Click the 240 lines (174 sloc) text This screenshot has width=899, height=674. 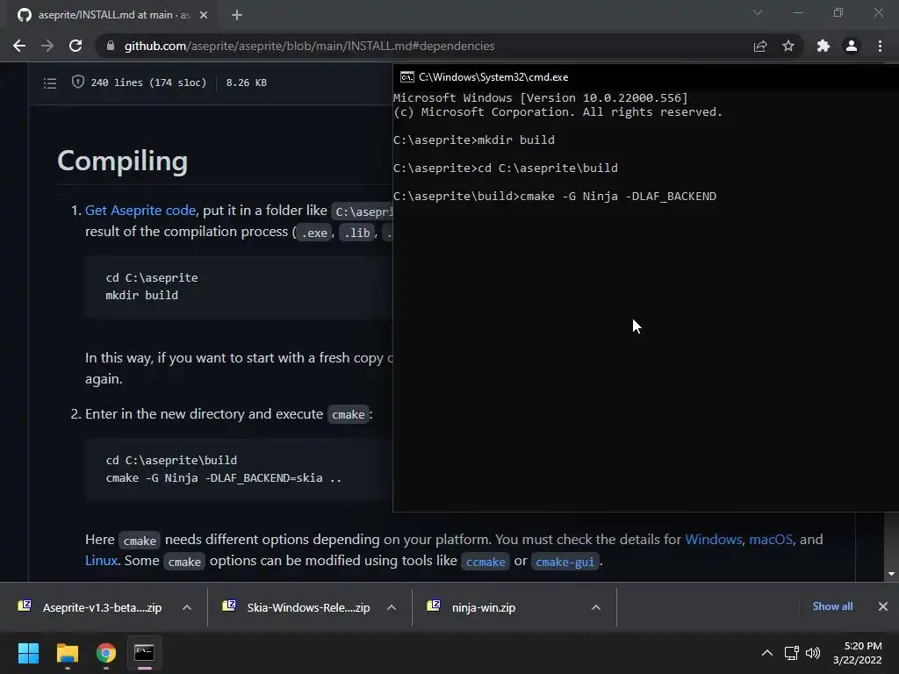148,82
